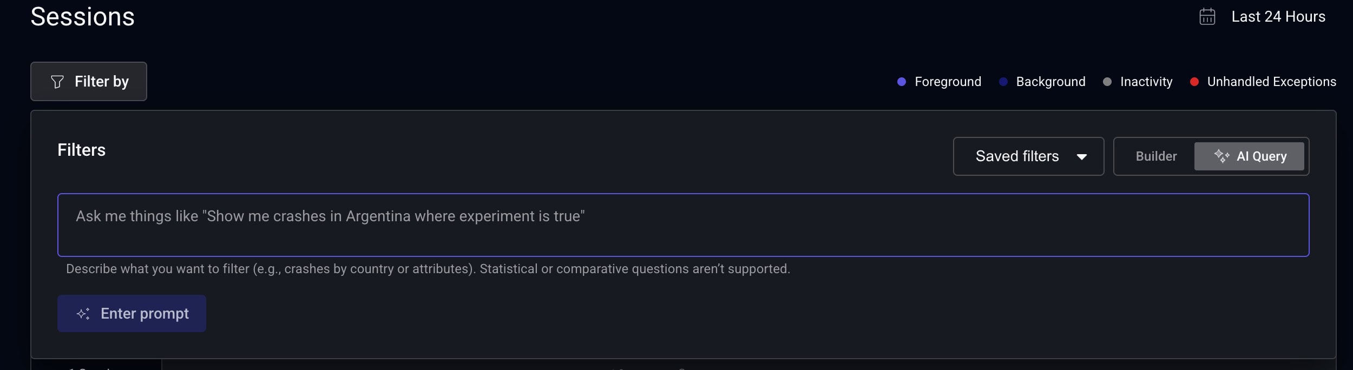Select the Builder tab

tap(1155, 156)
